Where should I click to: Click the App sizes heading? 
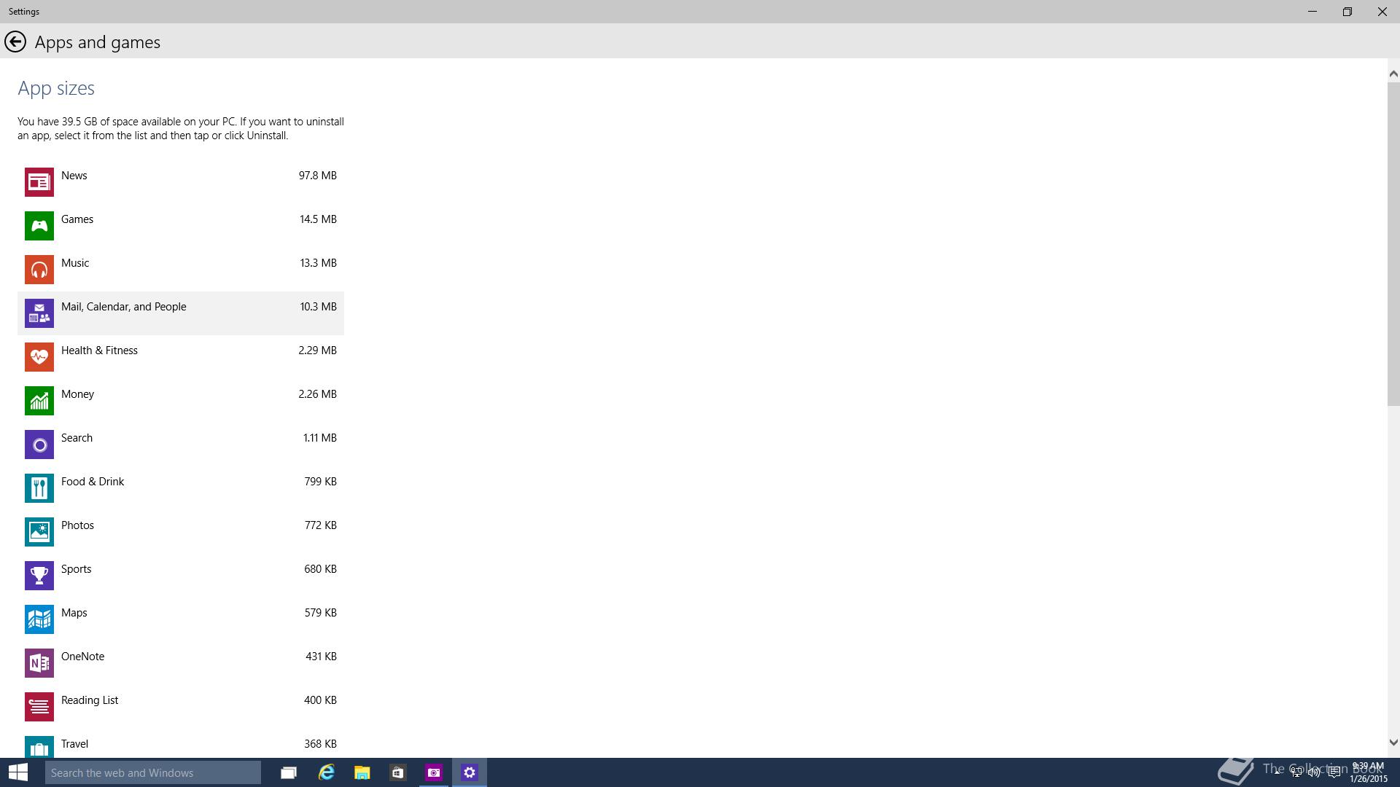pos(56,88)
